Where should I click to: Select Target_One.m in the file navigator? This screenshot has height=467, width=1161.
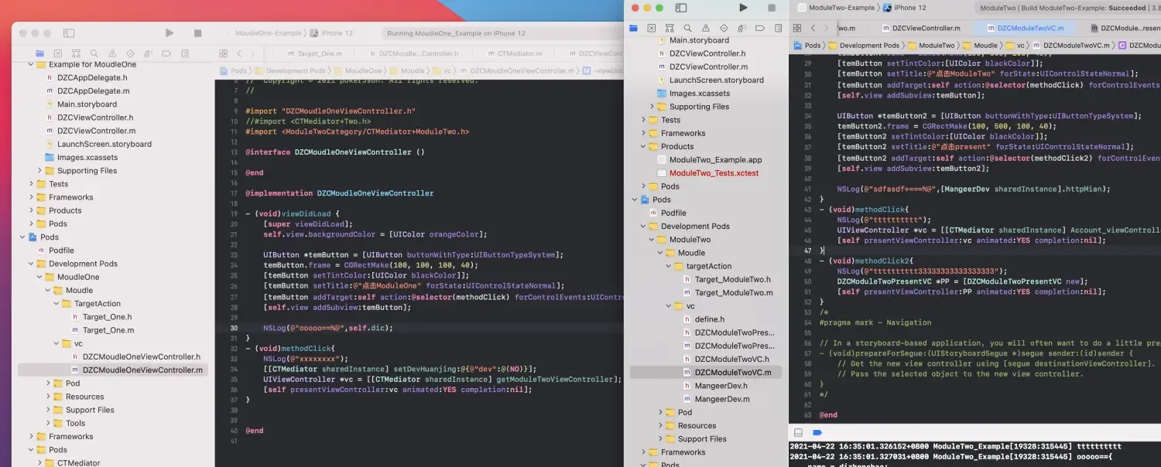[108, 330]
